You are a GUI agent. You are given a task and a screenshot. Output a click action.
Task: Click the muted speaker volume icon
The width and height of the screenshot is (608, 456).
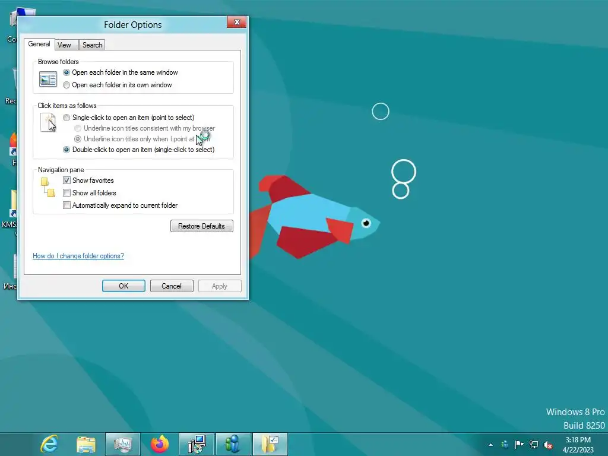548,445
